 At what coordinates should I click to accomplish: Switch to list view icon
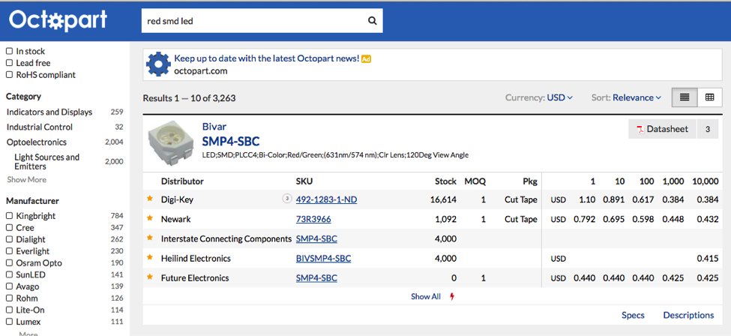coord(685,97)
